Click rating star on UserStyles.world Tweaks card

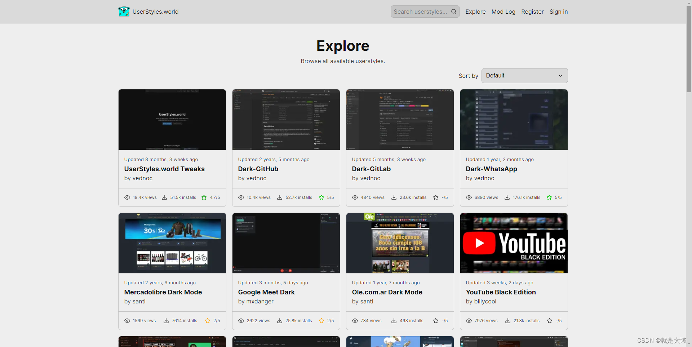tap(204, 197)
